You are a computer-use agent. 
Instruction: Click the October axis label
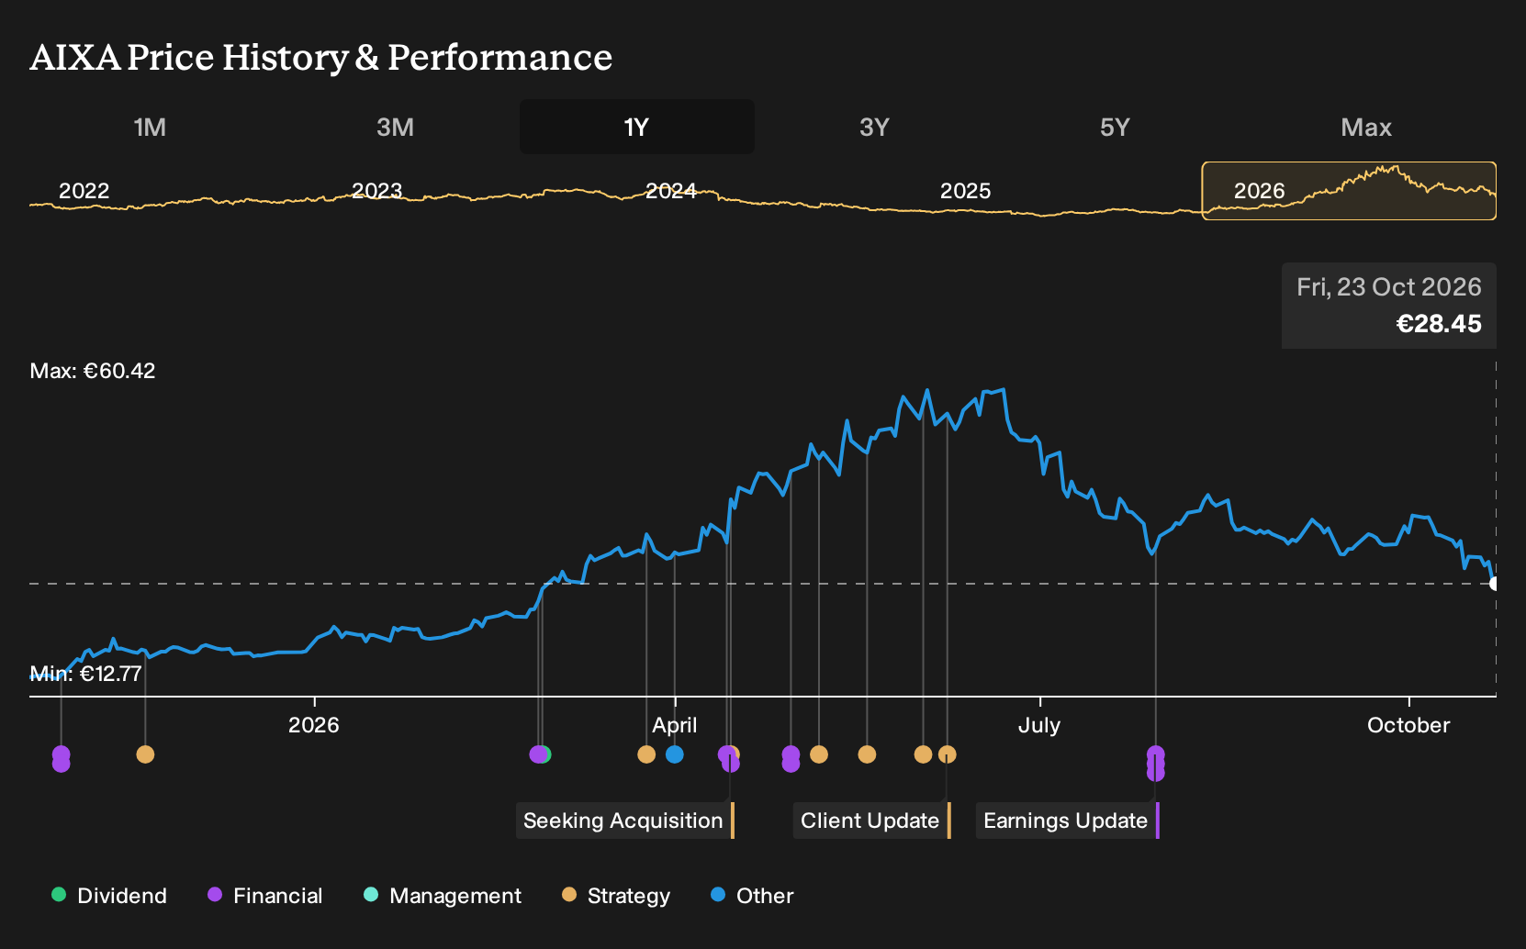1408,725
